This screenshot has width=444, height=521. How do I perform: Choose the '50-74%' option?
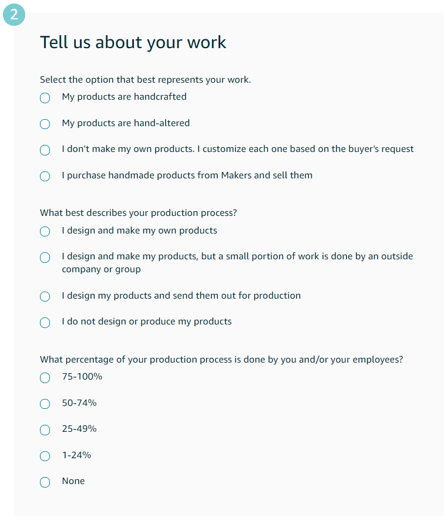point(45,404)
